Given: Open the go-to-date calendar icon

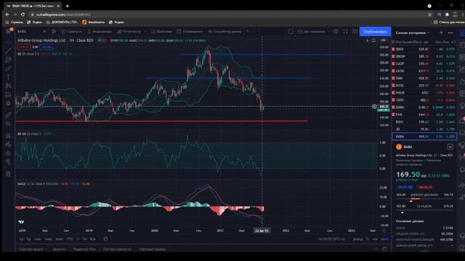Looking at the screenshot, I should pyautogui.click(x=105, y=239).
